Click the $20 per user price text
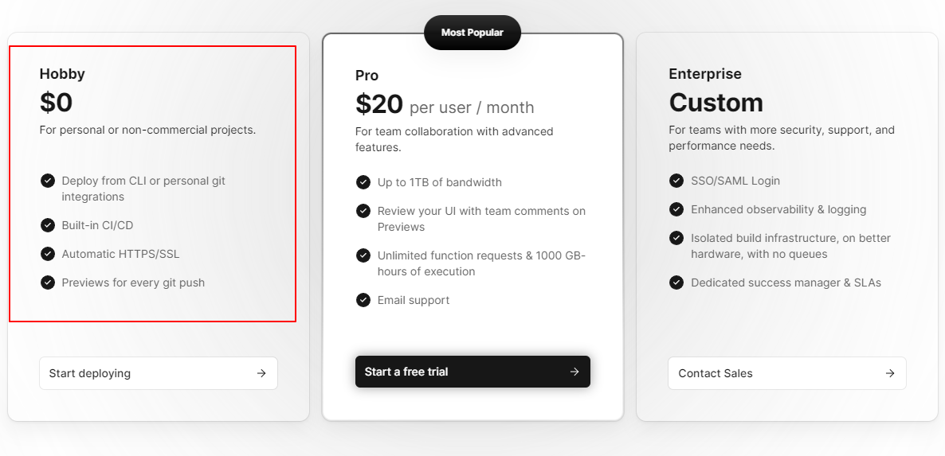 pyautogui.click(x=445, y=105)
